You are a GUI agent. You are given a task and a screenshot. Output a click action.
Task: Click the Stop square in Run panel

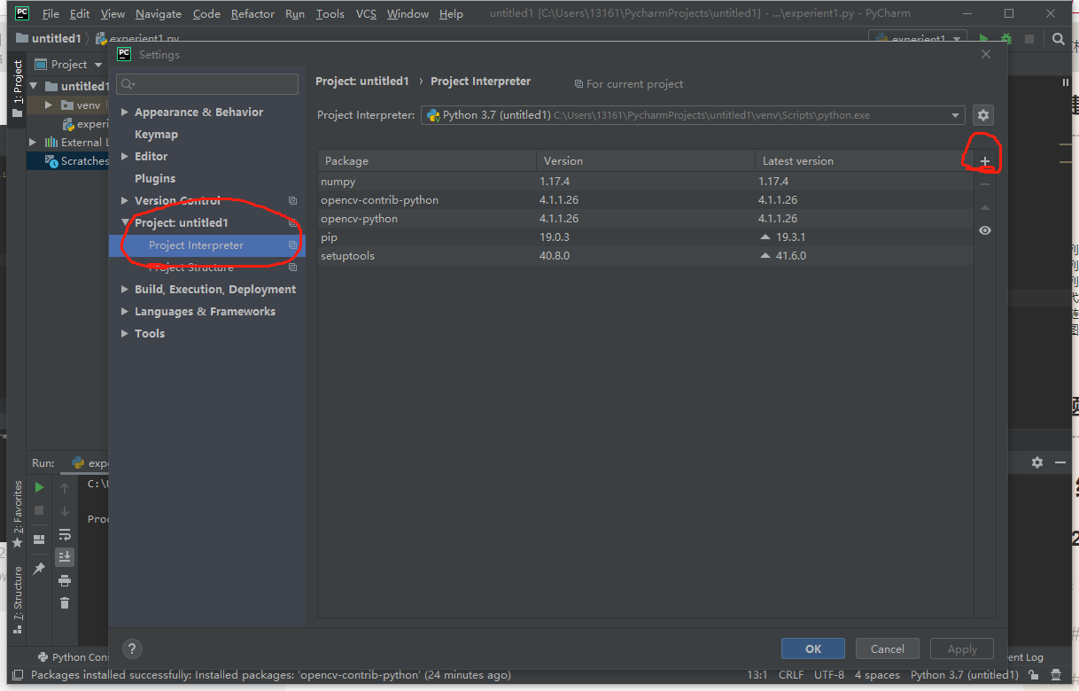point(39,510)
